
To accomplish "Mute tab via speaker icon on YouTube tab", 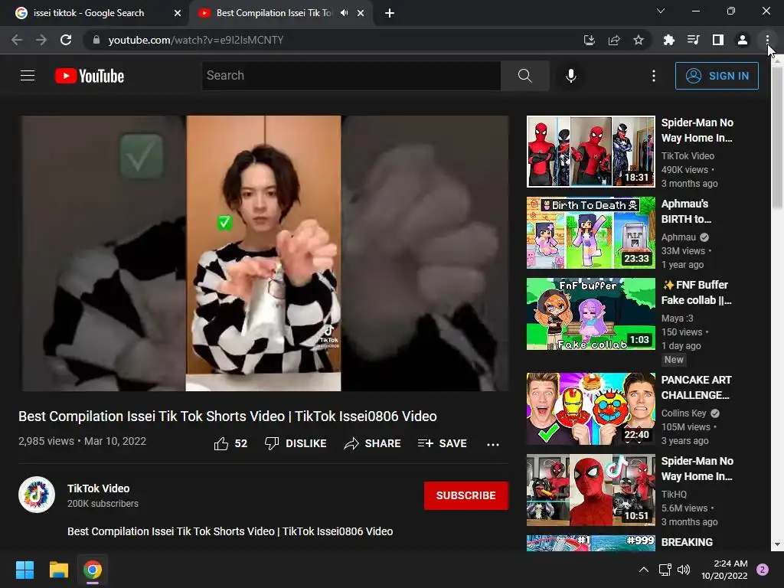I will (344, 13).
